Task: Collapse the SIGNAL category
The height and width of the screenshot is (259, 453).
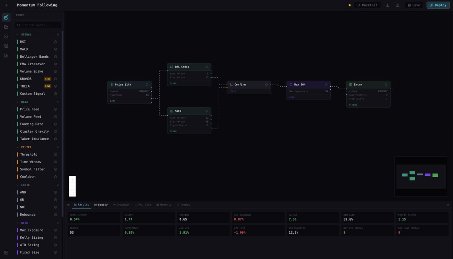Action: click(17, 34)
